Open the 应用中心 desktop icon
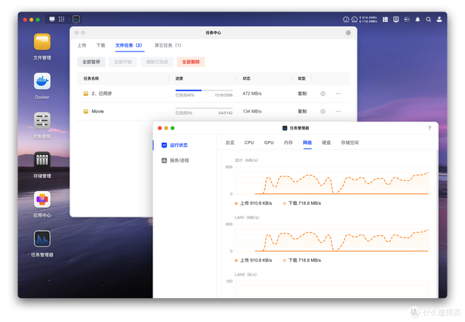This screenshot has height=322, width=465. (x=42, y=199)
